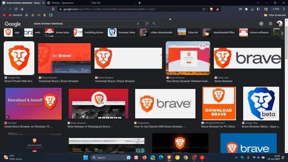
Task: Click 'New Brave Browser Release Avail..' caption
Action: click(188, 81)
